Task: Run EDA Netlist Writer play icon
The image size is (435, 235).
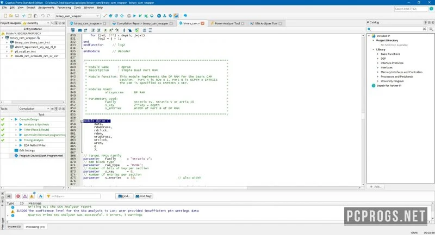Action: (x=21, y=145)
